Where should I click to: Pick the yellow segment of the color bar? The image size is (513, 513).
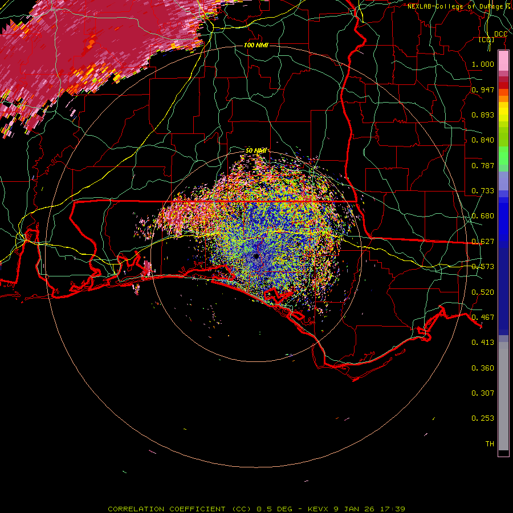click(503, 112)
